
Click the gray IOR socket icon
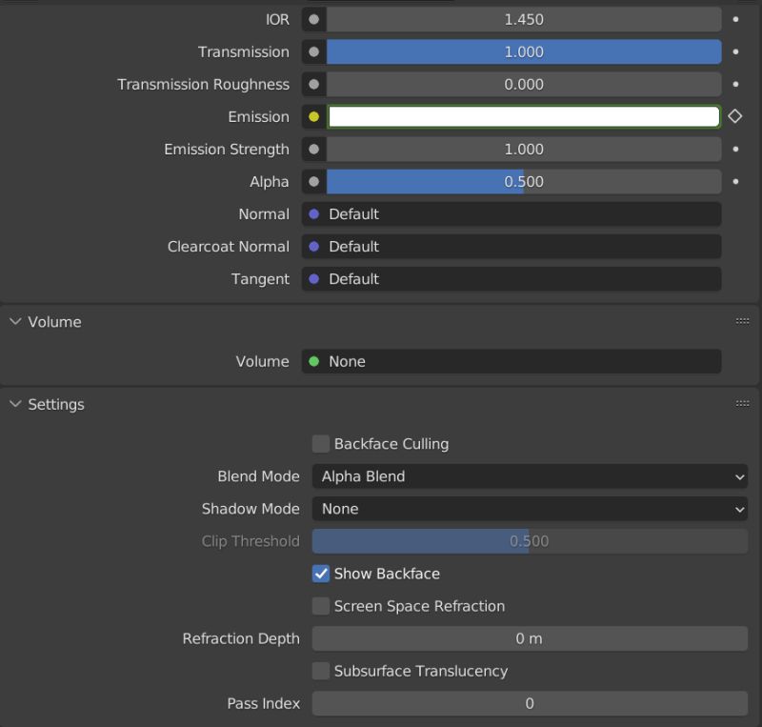(313, 19)
